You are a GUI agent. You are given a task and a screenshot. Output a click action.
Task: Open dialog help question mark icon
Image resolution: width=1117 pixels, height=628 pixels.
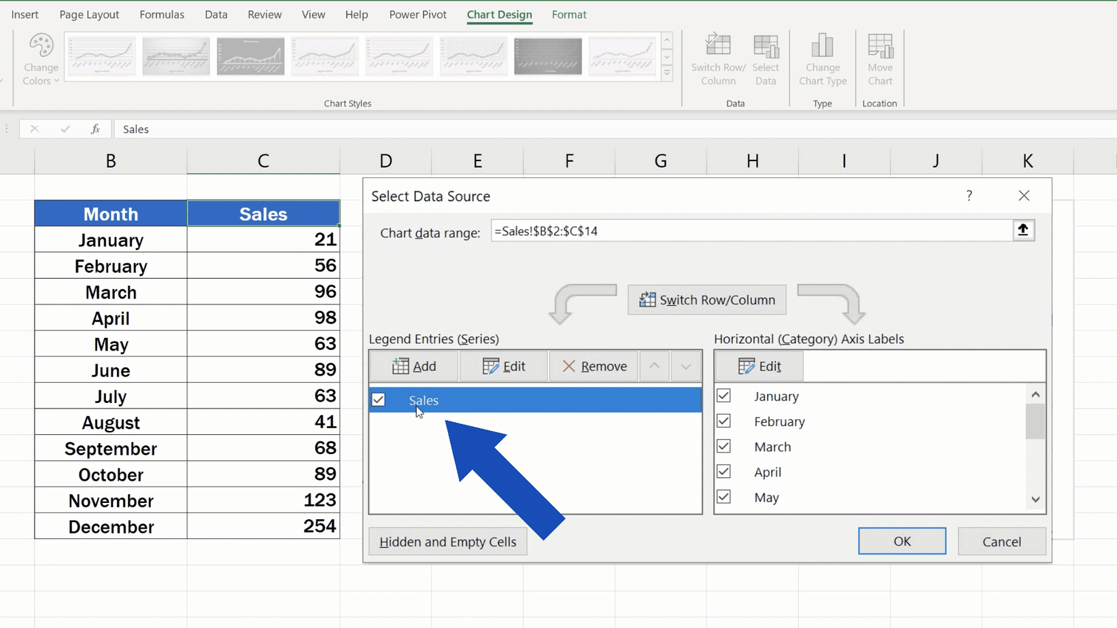pos(969,196)
